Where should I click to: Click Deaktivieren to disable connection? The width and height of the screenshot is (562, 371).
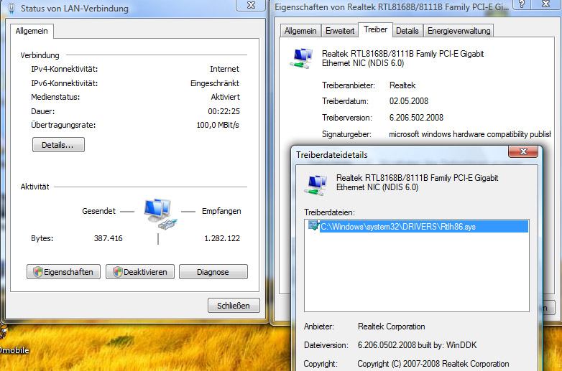coord(140,272)
